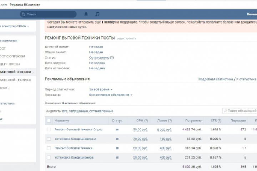Select Бытовой техники campaign in sidebar
The width and height of the screenshot is (257, 171).
coord(16,80)
